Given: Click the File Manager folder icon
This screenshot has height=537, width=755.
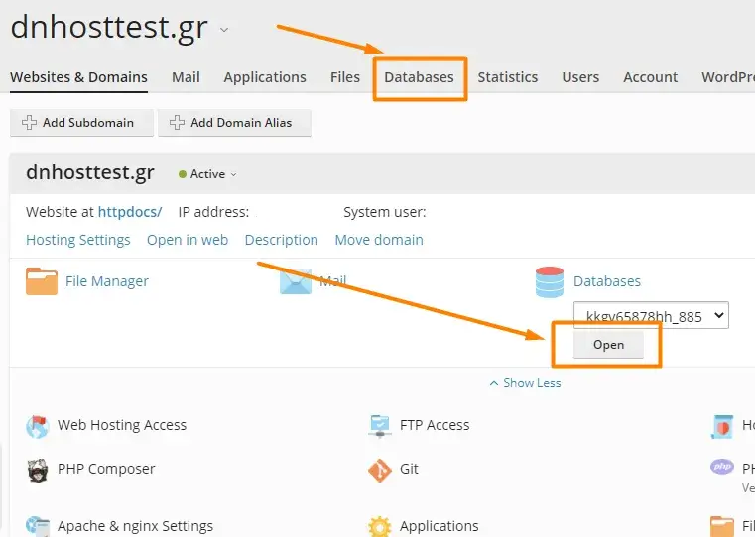Looking at the screenshot, I should [42, 281].
